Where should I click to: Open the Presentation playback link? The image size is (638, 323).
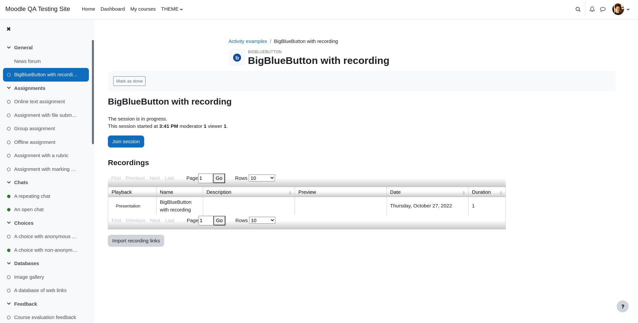[128, 206]
